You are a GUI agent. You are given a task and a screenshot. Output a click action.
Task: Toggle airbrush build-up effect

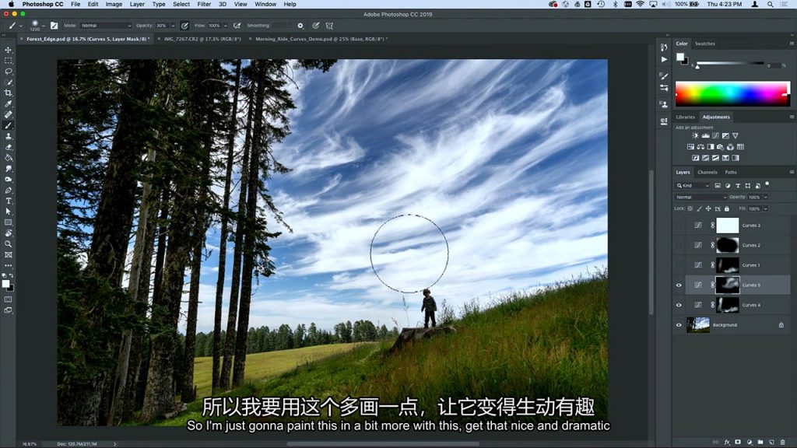click(x=237, y=26)
